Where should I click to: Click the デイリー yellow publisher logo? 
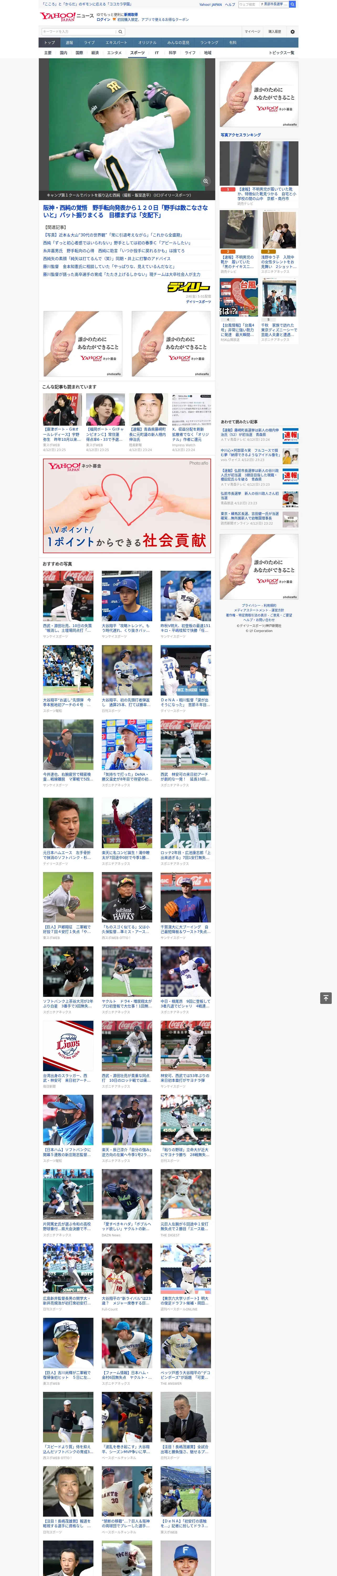pos(189,287)
